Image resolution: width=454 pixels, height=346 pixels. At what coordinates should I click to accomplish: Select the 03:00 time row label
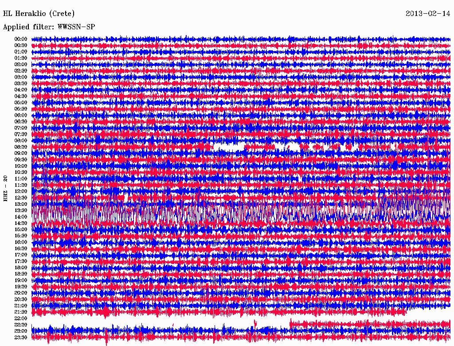21,77
